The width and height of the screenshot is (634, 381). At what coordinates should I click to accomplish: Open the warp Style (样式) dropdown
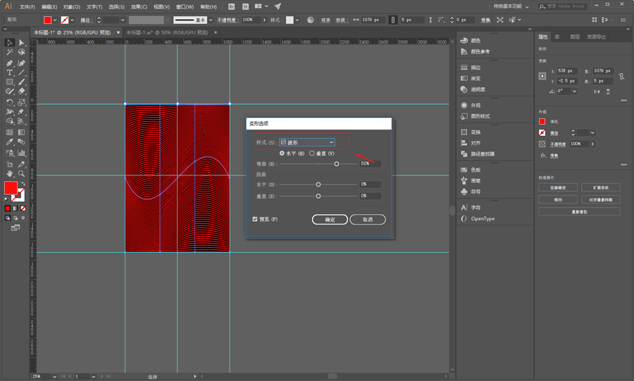[x=307, y=142]
